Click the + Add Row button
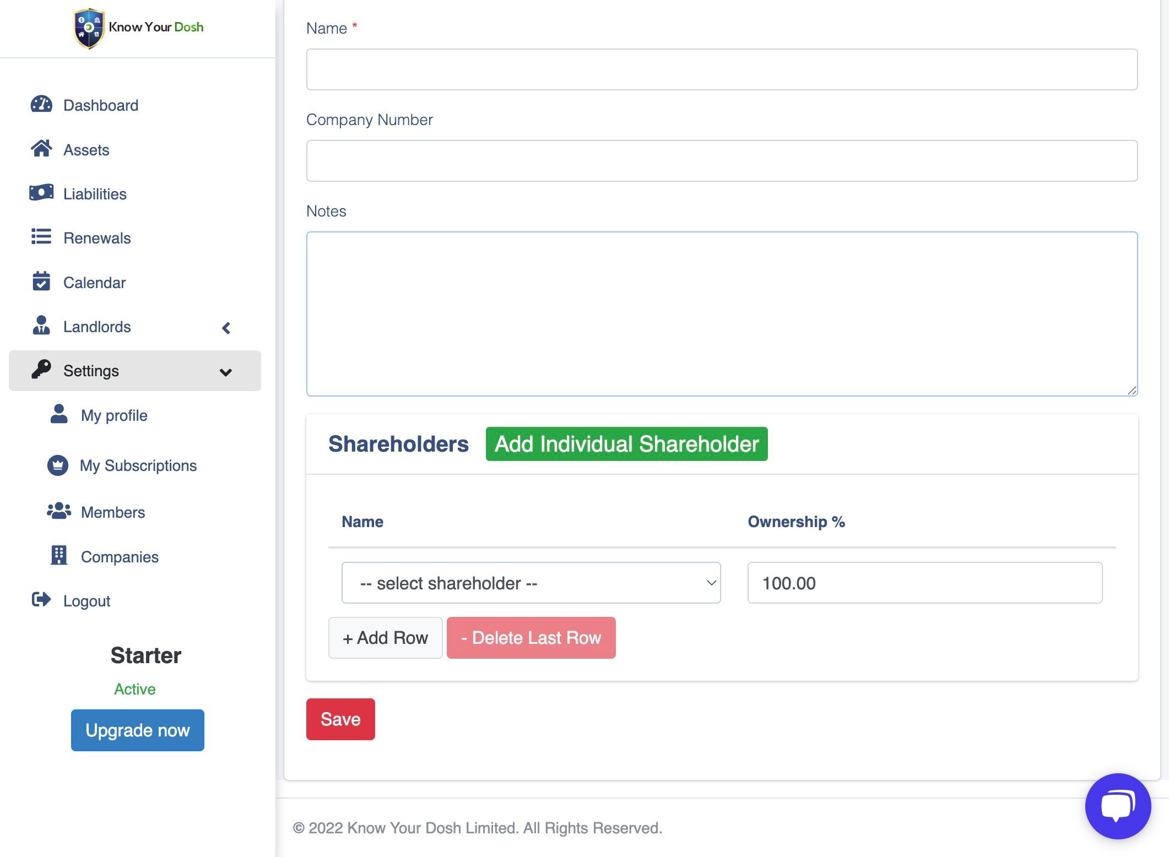The width and height of the screenshot is (1169, 857). (385, 637)
